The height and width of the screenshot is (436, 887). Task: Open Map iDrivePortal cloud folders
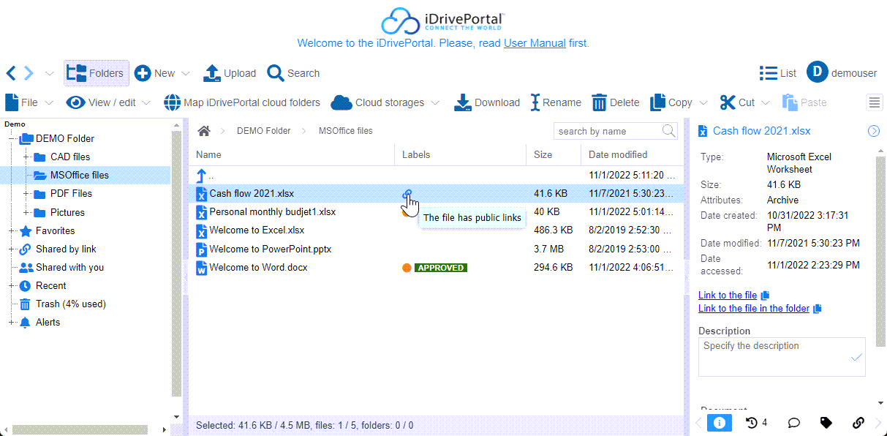pos(242,102)
